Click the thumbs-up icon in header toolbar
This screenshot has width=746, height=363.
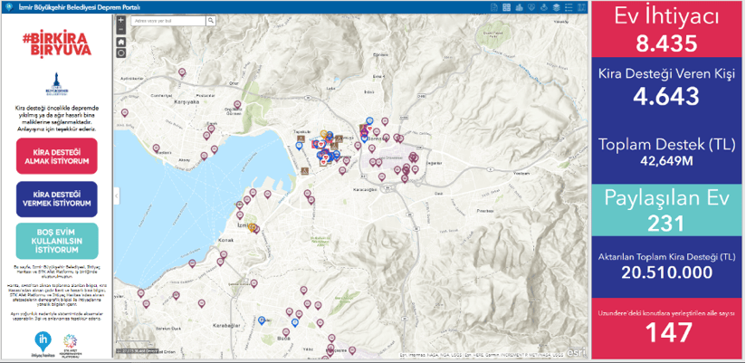(x=520, y=7)
